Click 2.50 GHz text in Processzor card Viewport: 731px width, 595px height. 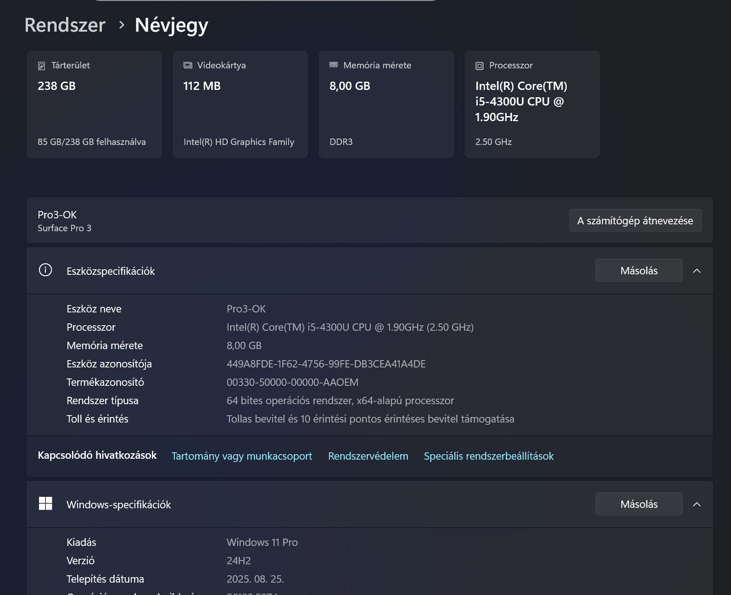coord(493,142)
